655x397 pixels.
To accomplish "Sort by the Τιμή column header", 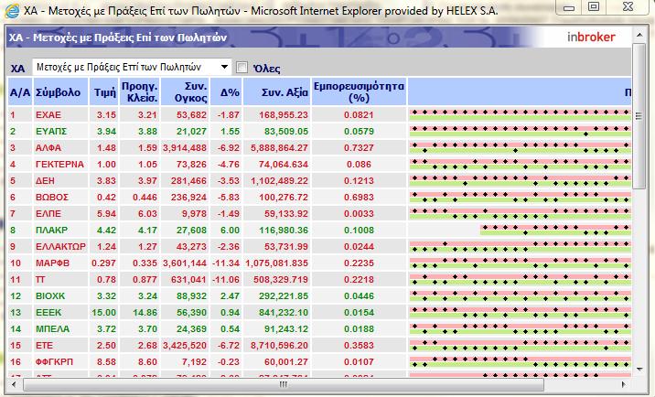I will [105, 92].
